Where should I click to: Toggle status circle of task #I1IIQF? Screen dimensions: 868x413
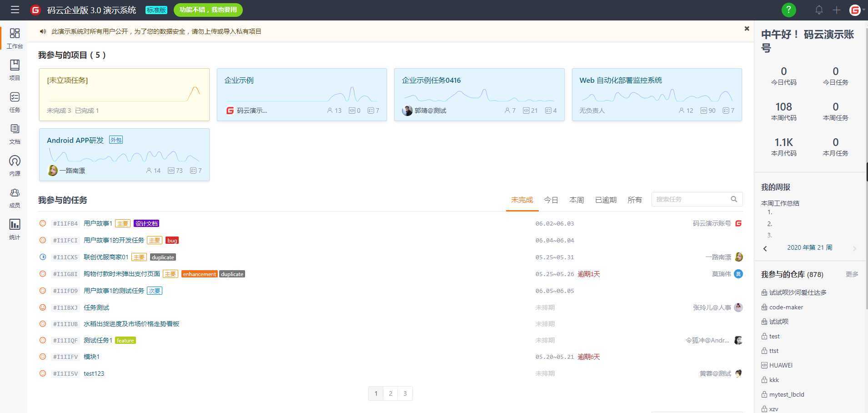(43, 340)
